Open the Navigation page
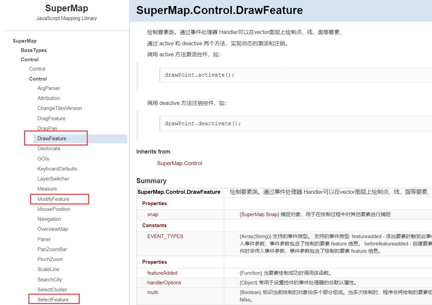Screen dimensions: 432x305 tap(49, 219)
